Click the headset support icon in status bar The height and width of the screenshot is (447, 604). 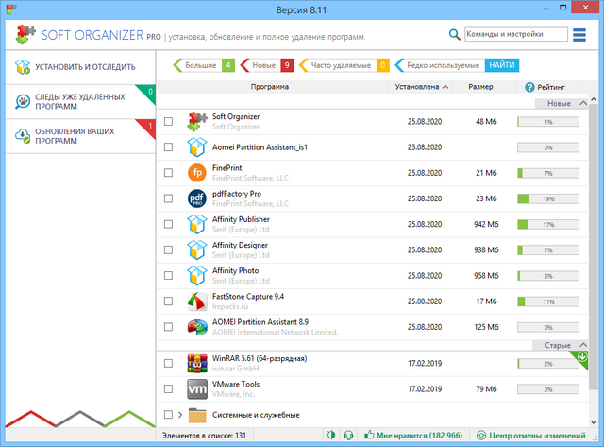pyautogui.click(x=349, y=436)
